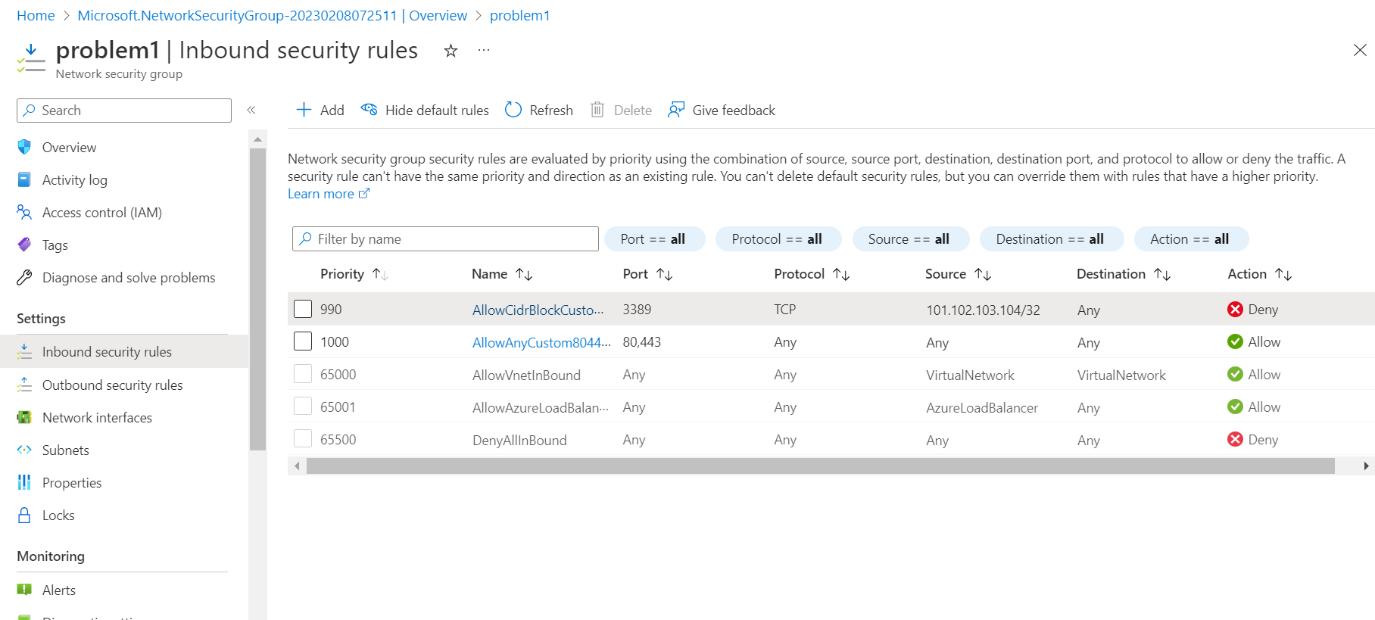
Task: Select the checkbox for priority 1000 rule
Action: click(x=303, y=341)
